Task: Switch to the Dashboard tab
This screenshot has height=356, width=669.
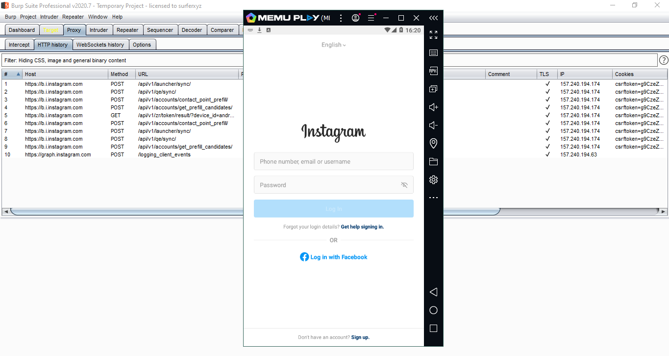Action: (22, 30)
